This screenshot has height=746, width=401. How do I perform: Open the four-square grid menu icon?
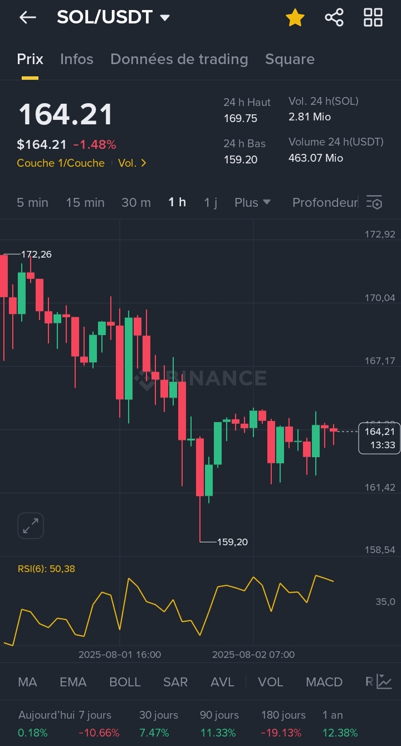(x=373, y=17)
